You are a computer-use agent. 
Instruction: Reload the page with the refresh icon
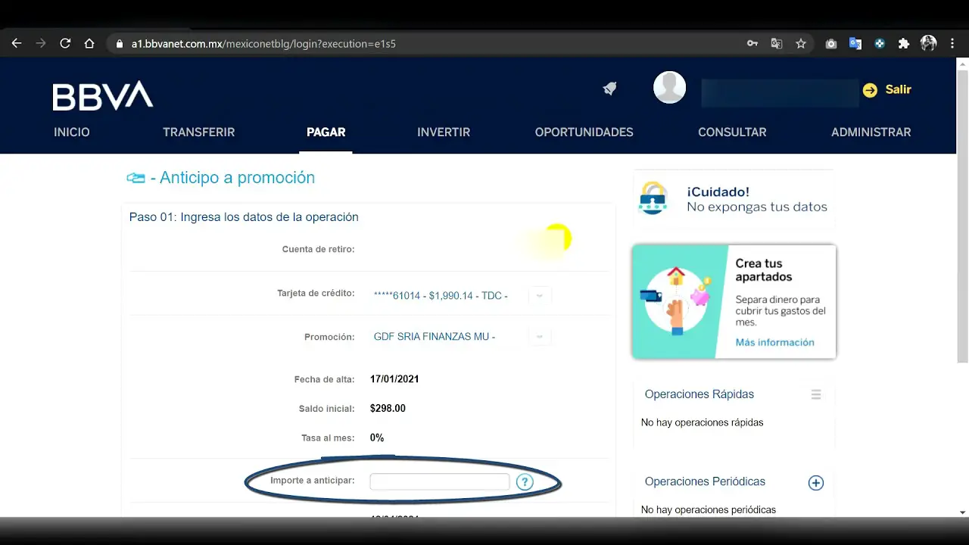[x=65, y=44]
